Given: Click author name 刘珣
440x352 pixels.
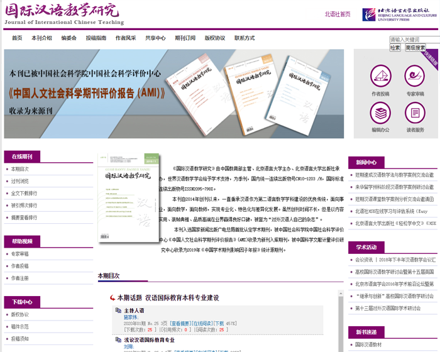Looking at the screenshot, I should 128,347.
